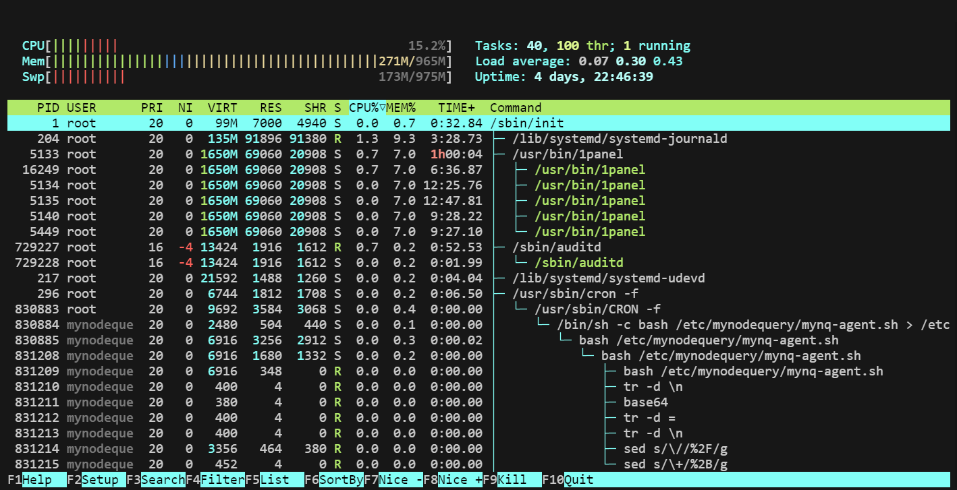Click the Tasks count text
957x490 pixels.
(x=582, y=46)
